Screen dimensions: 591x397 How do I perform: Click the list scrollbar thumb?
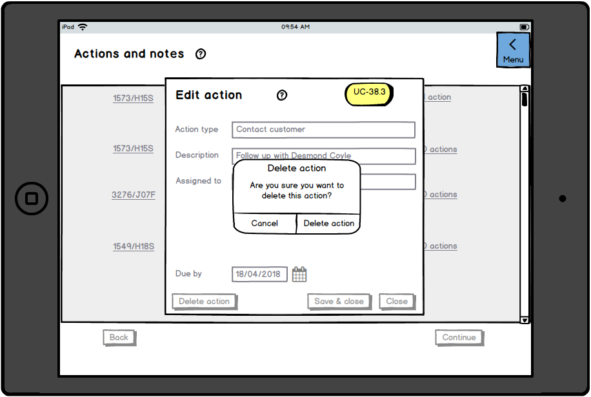click(525, 100)
